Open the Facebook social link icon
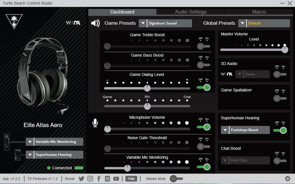Viewport: 295px width, 184px height. tap(99, 179)
